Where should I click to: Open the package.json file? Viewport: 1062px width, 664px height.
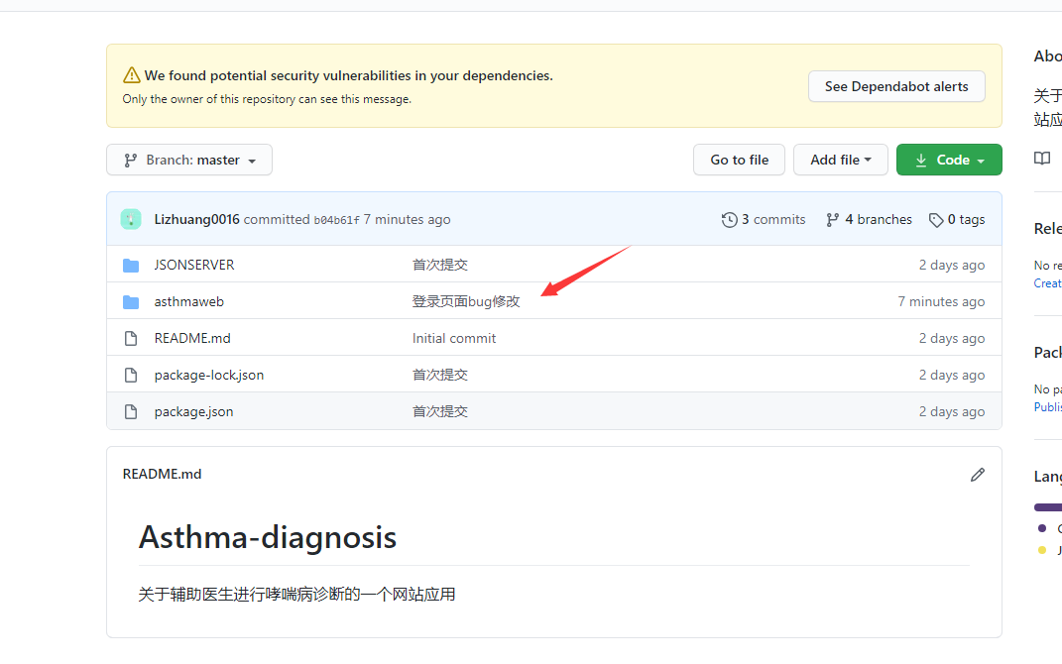[193, 411]
